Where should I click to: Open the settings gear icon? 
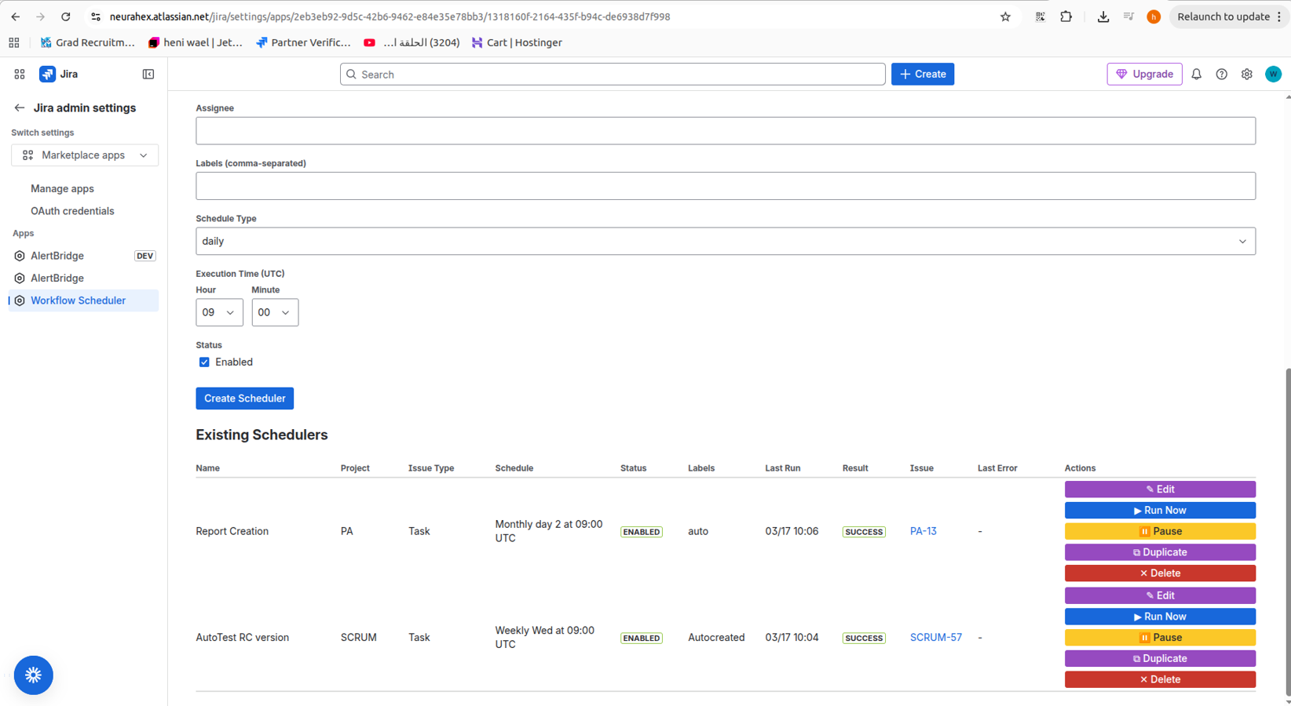1246,75
